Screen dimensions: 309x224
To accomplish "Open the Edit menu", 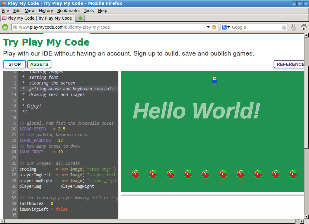I will coord(17,11).
